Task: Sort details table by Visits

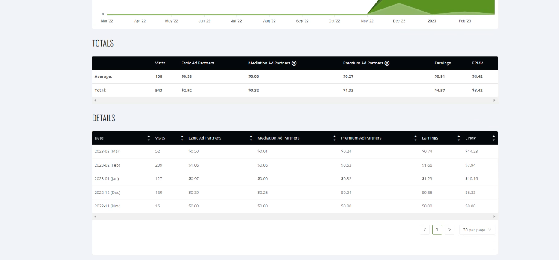Action: coord(182,138)
